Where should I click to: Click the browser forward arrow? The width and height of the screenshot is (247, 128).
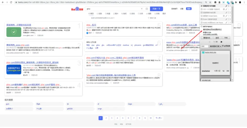click(7, 2)
